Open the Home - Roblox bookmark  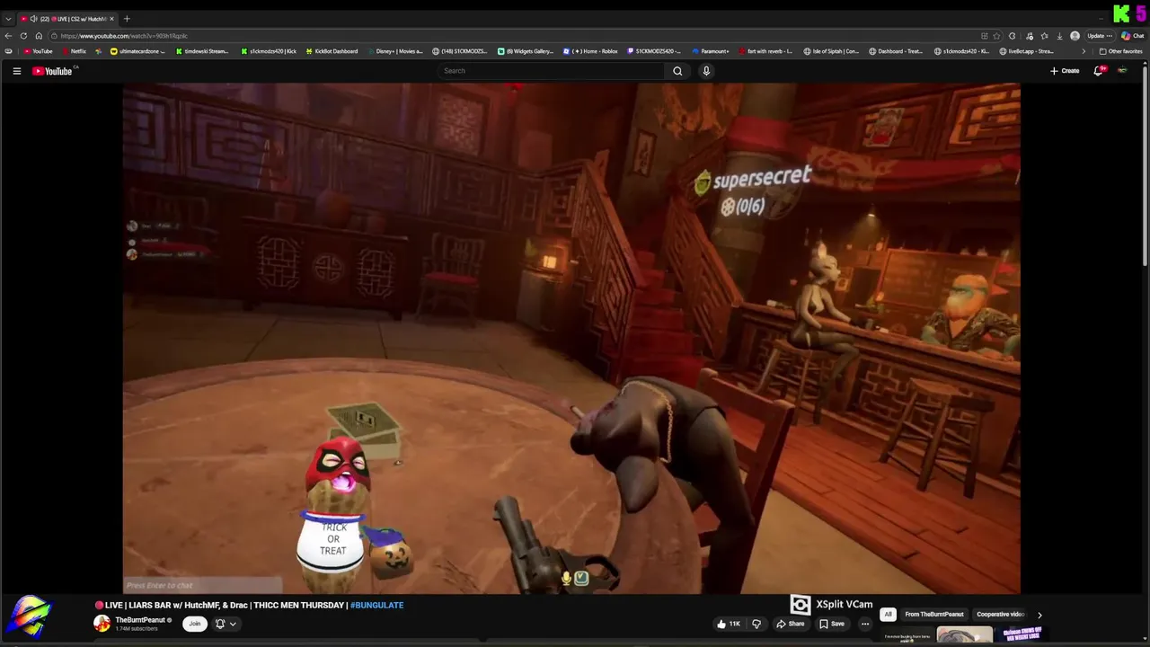click(590, 51)
